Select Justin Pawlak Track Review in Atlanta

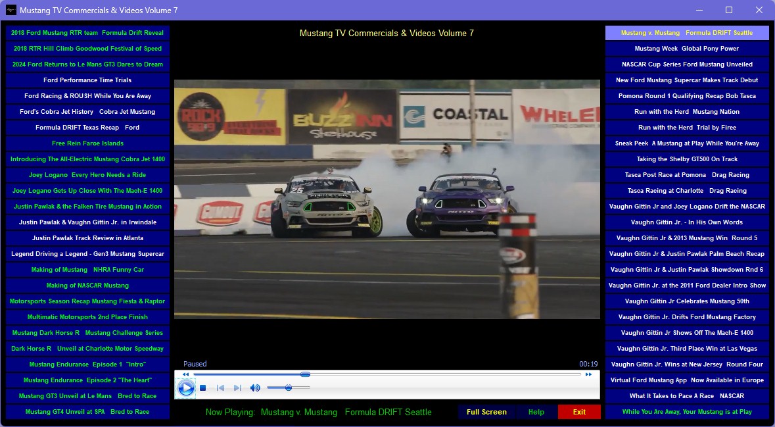tap(87, 238)
